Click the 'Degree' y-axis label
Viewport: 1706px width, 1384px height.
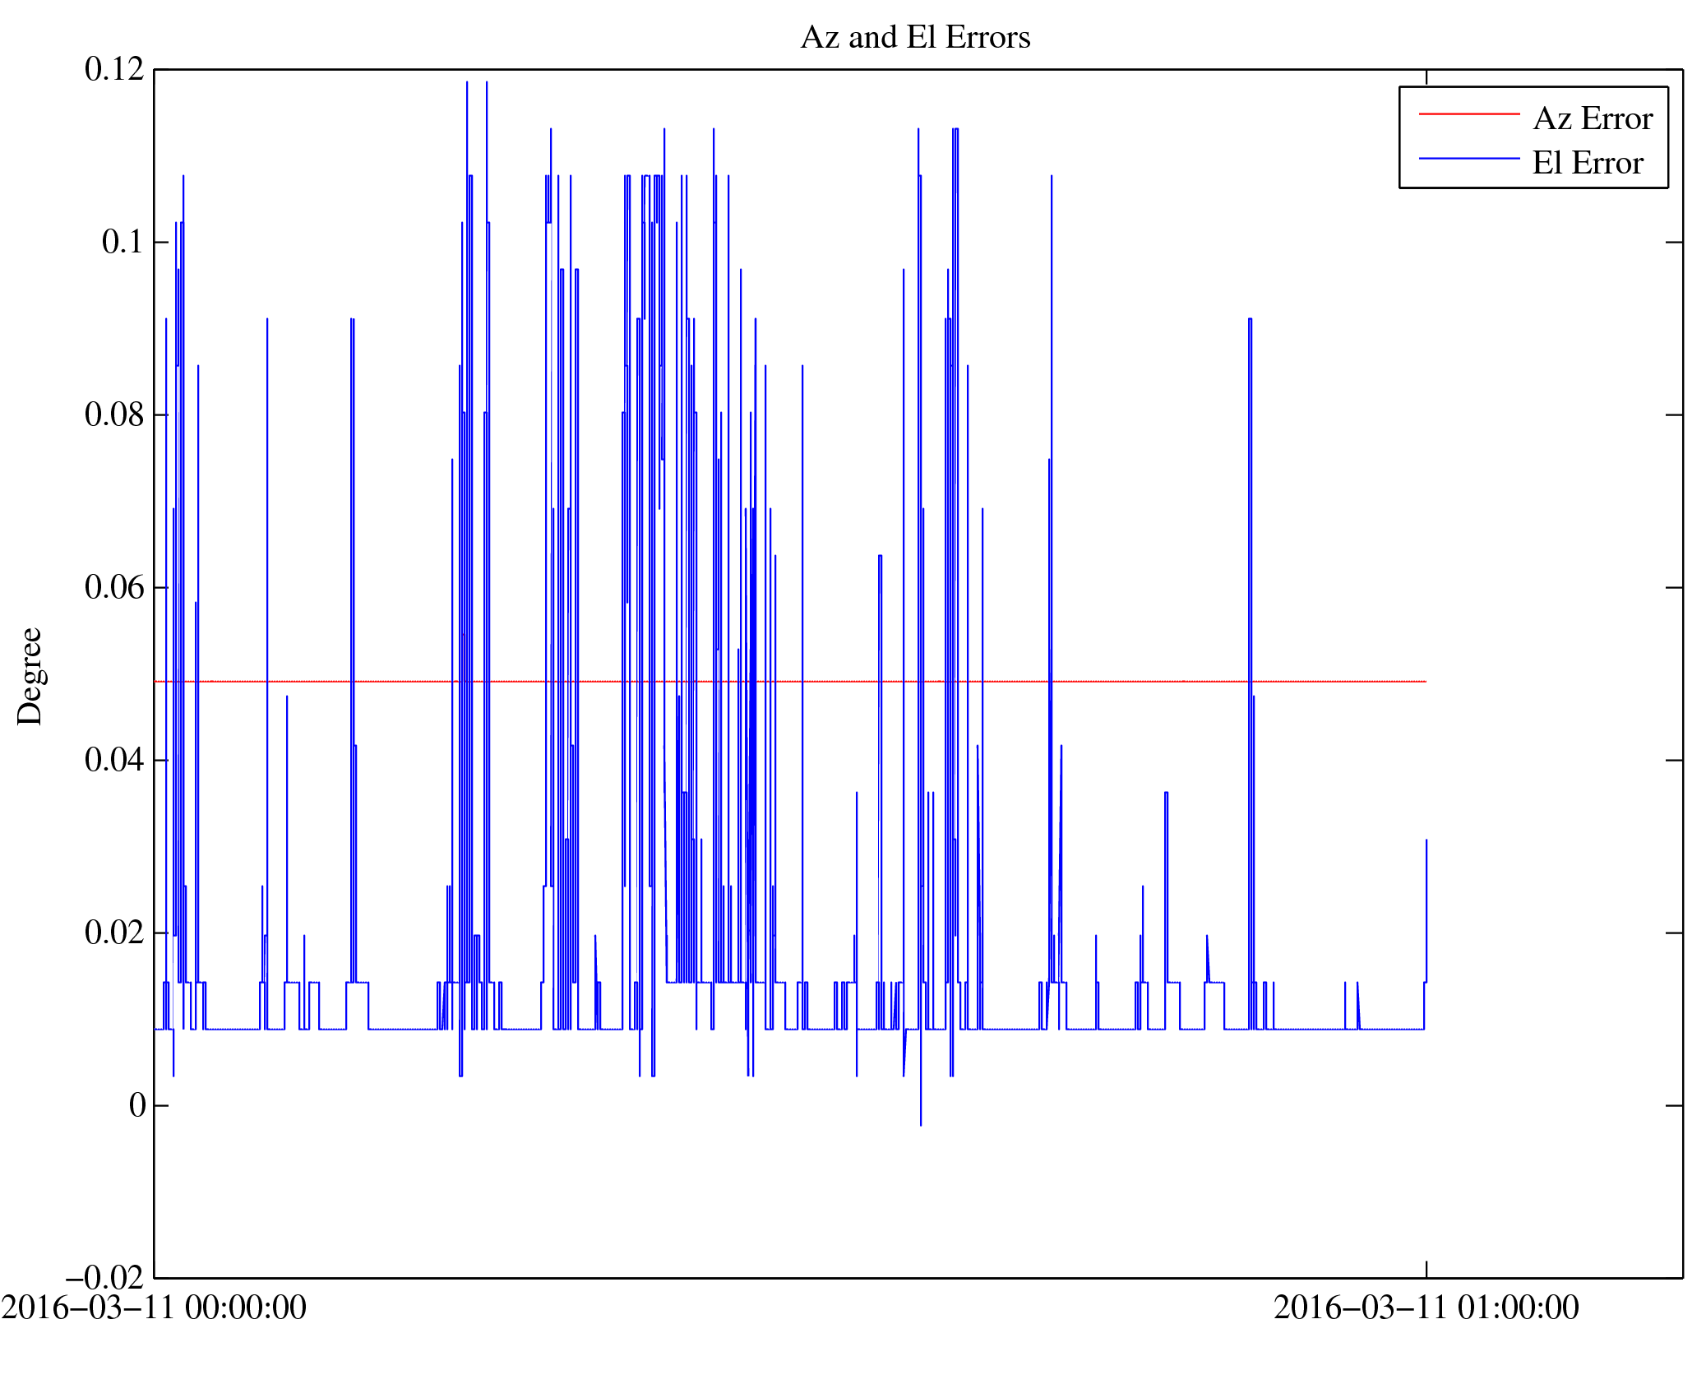(x=30, y=676)
